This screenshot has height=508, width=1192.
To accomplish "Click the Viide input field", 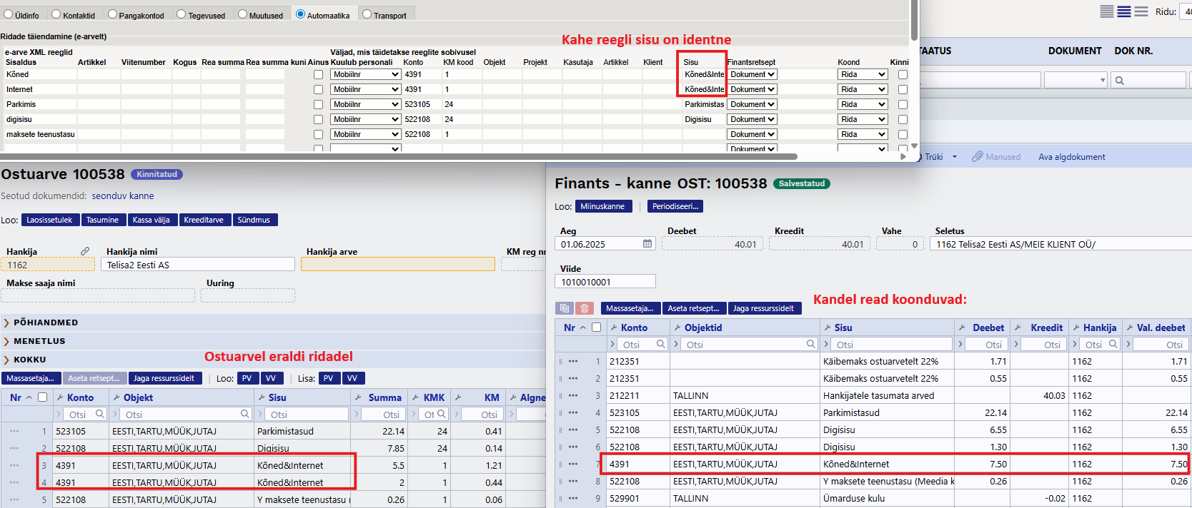I will click(x=605, y=282).
